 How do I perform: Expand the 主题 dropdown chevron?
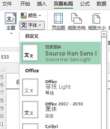pyautogui.click(x=11, y=33)
